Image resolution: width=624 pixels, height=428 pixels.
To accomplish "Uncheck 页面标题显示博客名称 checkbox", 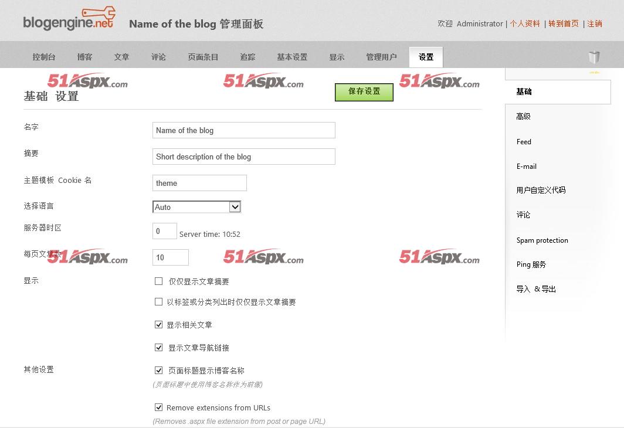I will tap(158, 371).
